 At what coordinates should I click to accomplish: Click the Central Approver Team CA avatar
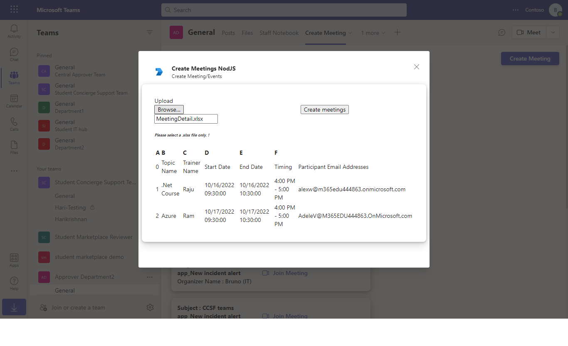point(44,71)
